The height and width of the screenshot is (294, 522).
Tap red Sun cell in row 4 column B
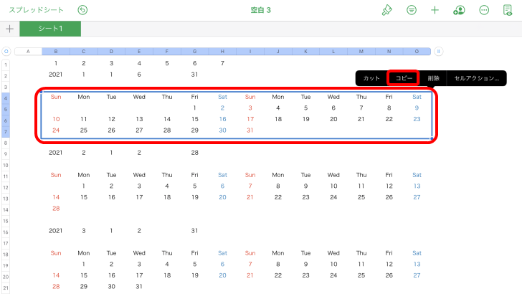click(x=56, y=97)
